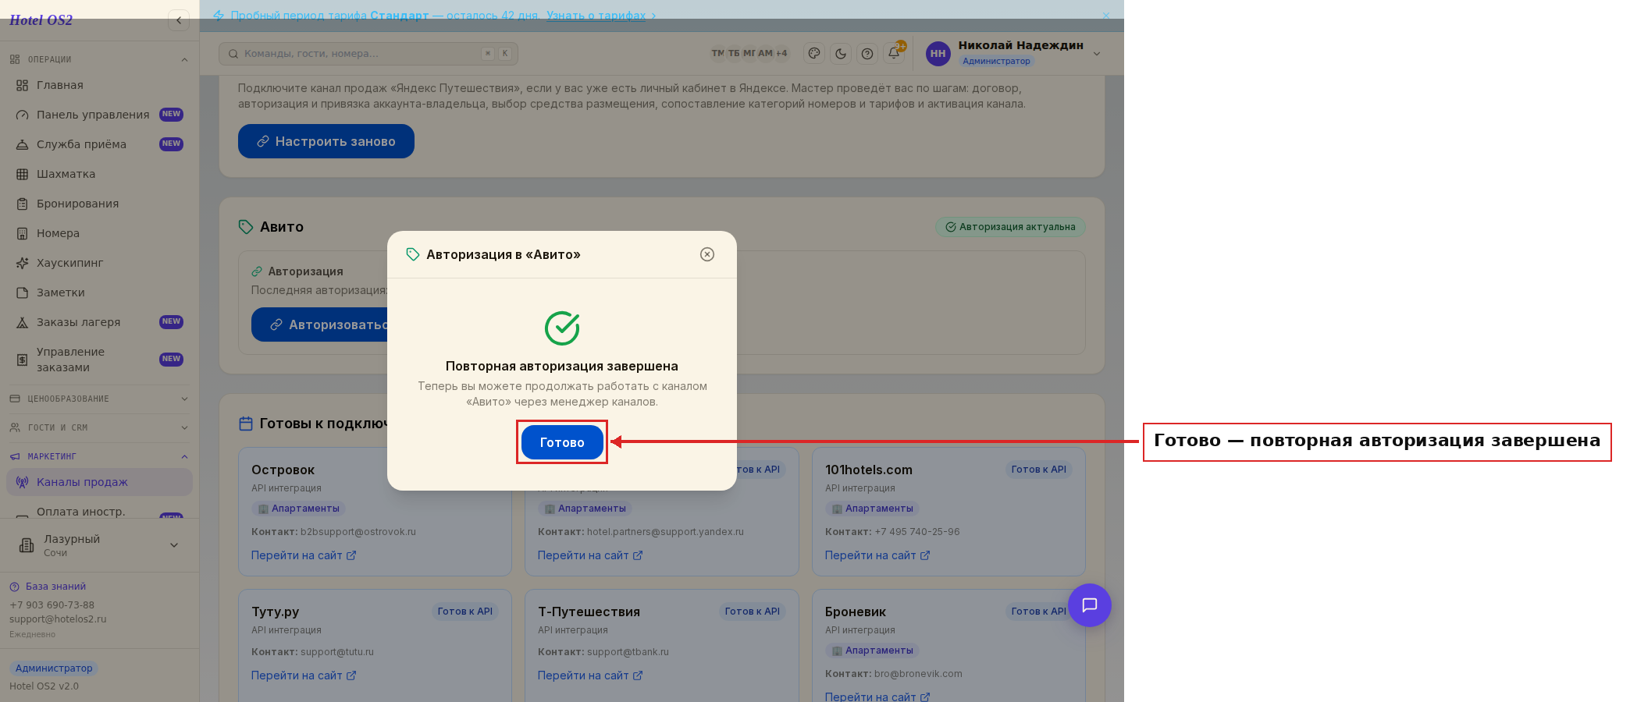The width and height of the screenshot is (1630, 702).
Task: Expand the ГОСТИ И CRM section
Action: click(99, 427)
